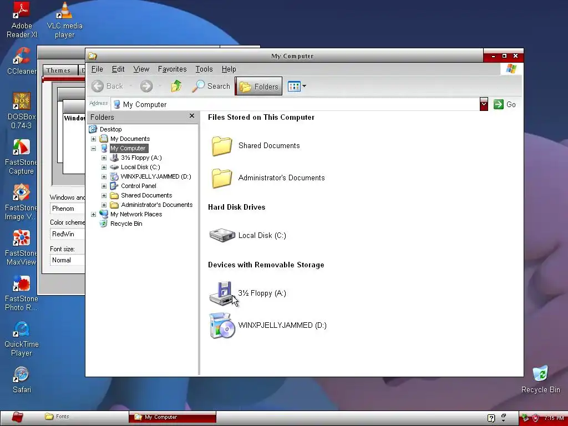Launch FastStone MaxView shortcut
This screenshot has width=568, height=426.
coord(22,247)
